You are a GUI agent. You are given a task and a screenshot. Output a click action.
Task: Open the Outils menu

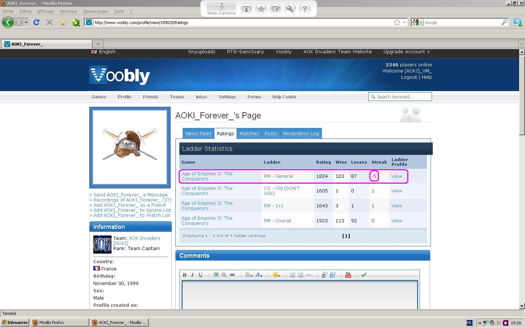[x=119, y=11]
